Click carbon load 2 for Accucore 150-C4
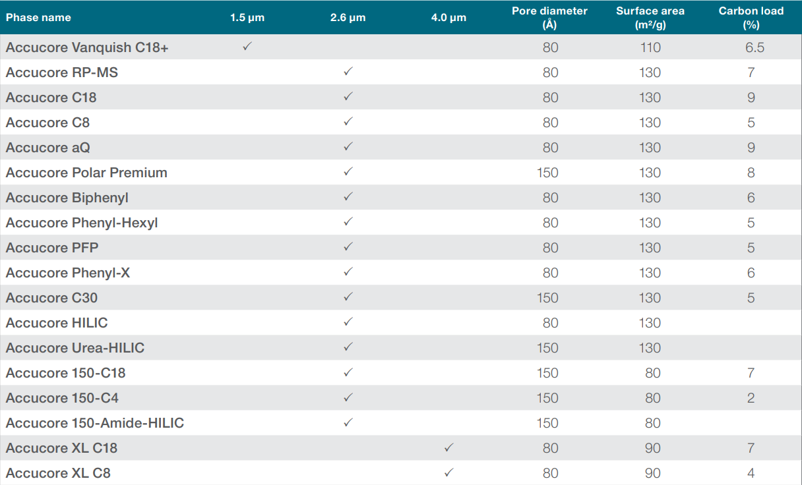Screen dimensions: 802x485 pyautogui.click(x=751, y=398)
